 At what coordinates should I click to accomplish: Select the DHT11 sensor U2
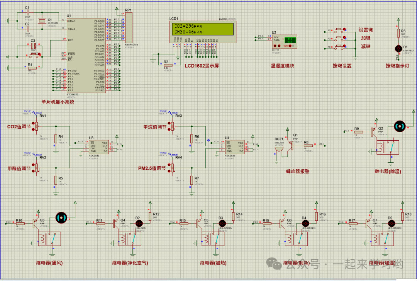click(284, 42)
